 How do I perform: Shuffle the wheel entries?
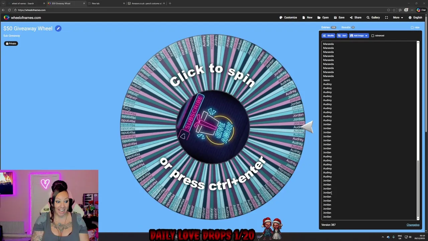[328, 35]
